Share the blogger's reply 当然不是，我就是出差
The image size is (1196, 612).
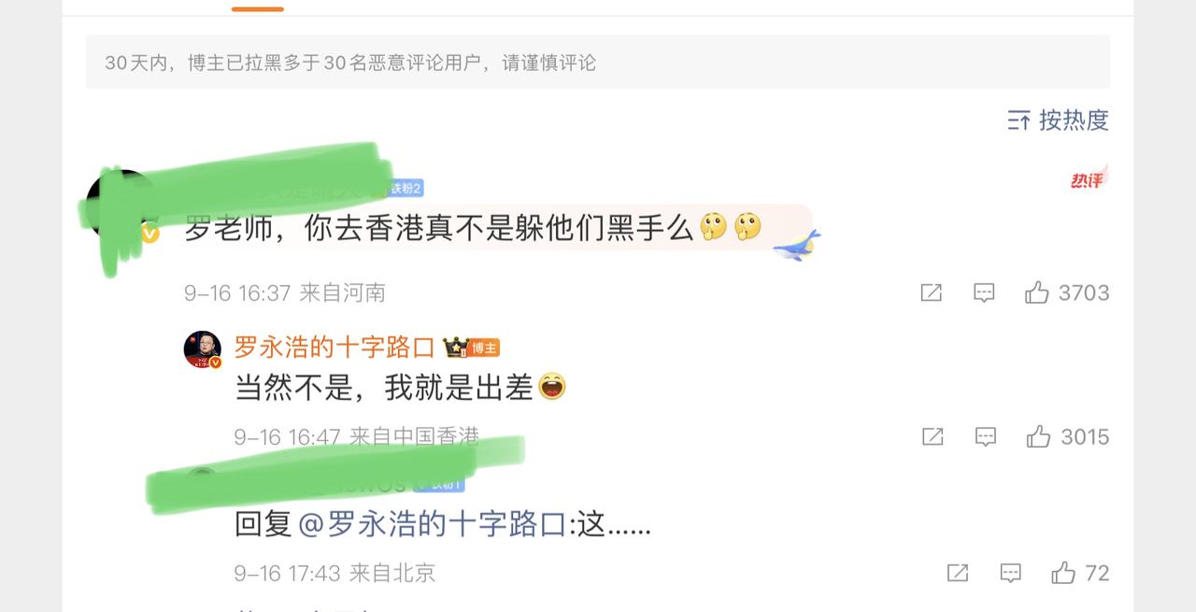tap(933, 436)
